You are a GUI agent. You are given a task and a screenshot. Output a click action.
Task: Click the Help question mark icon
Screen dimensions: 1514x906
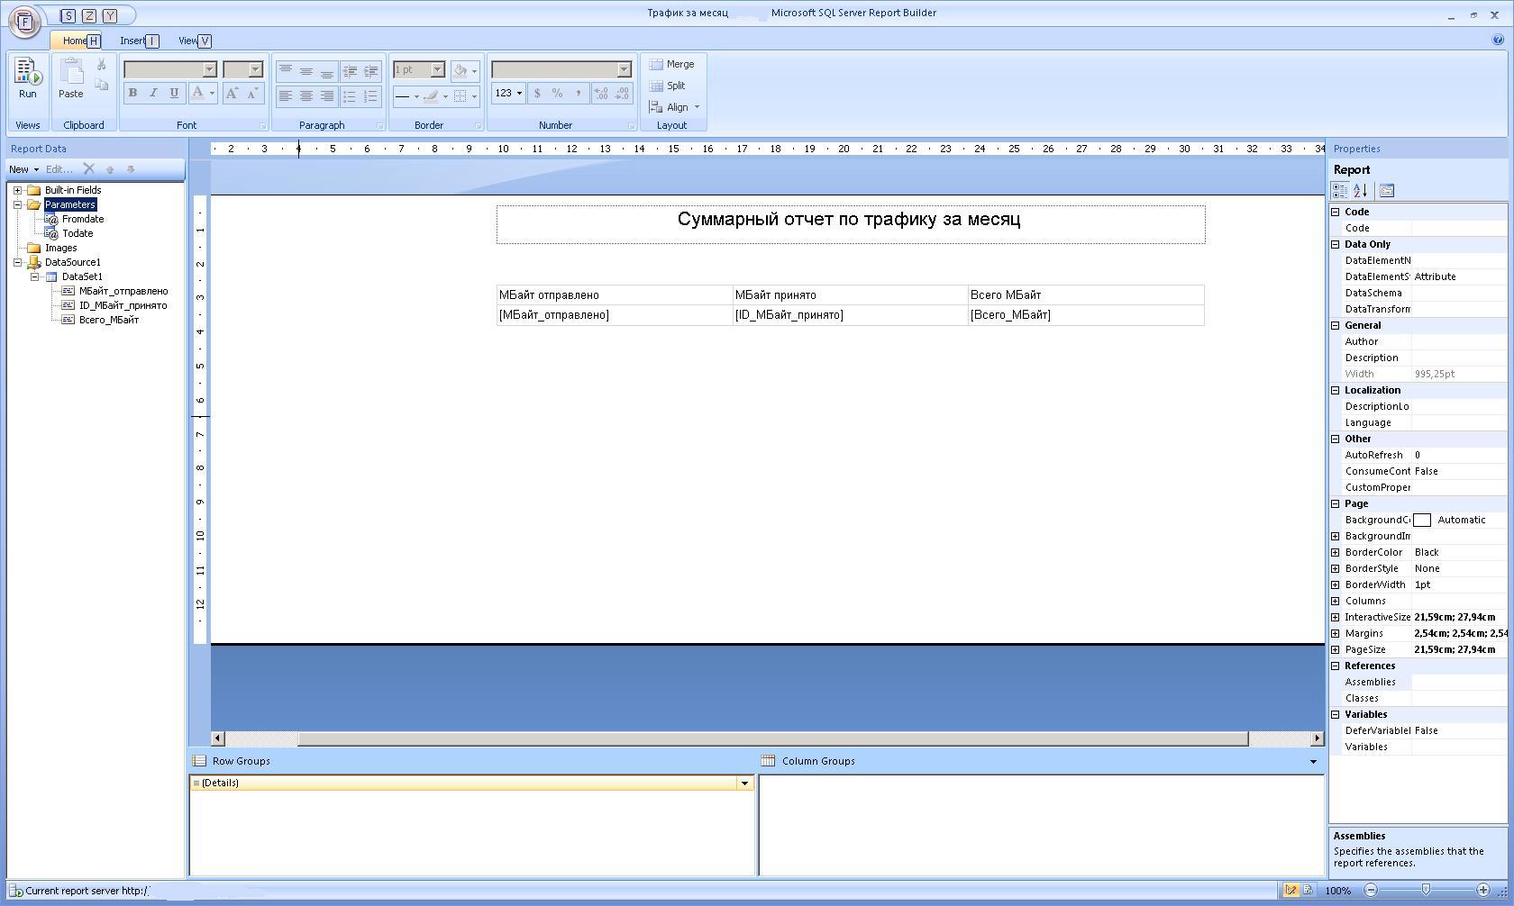(1499, 40)
